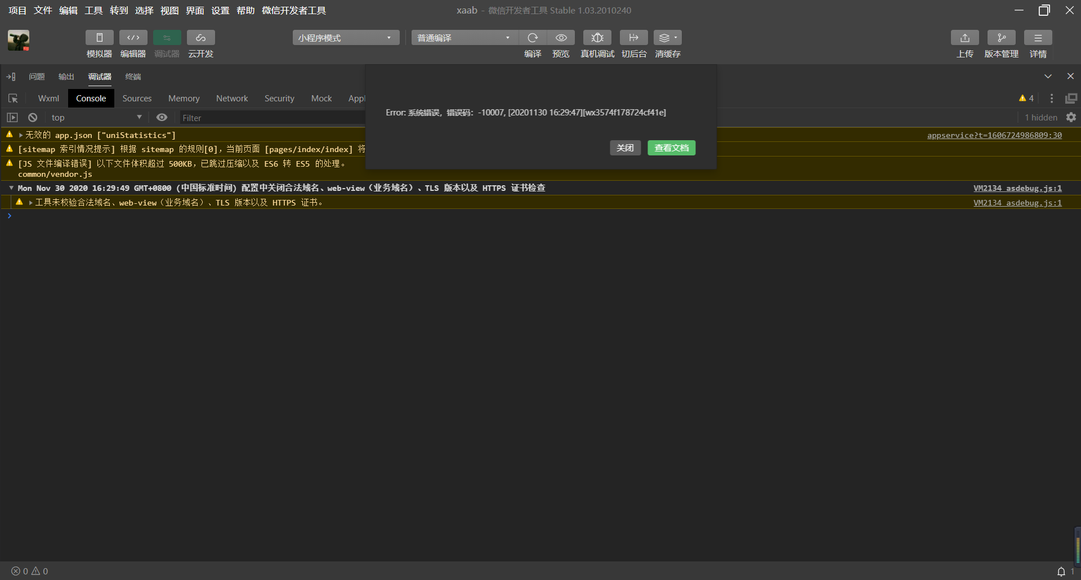Open 版本管理 version control

[x=1002, y=38]
